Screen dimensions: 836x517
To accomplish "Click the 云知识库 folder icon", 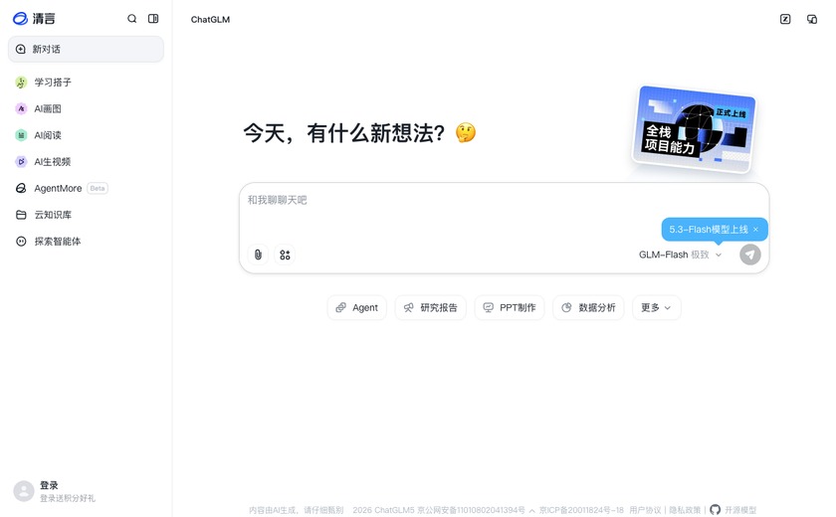I will pyautogui.click(x=21, y=215).
